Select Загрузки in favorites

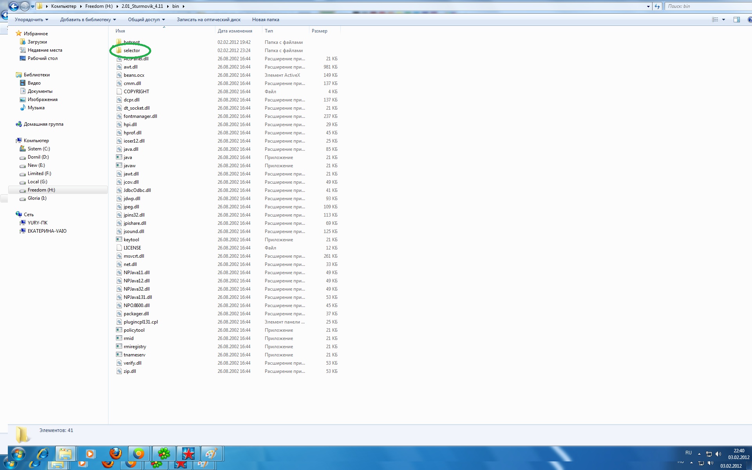(x=37, y=42)
